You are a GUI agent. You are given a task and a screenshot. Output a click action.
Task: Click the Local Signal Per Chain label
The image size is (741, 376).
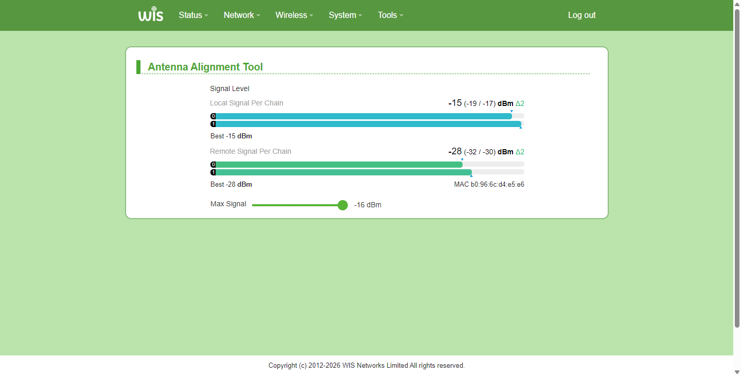246,103
